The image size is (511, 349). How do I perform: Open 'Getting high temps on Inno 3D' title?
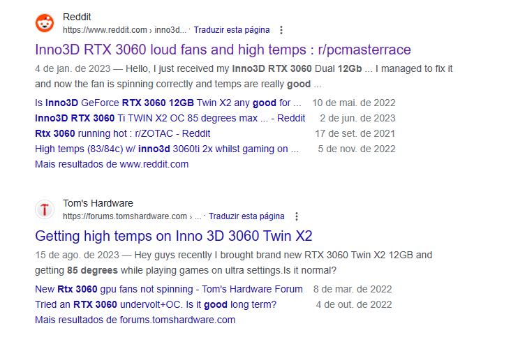click(x=174, y=236)
